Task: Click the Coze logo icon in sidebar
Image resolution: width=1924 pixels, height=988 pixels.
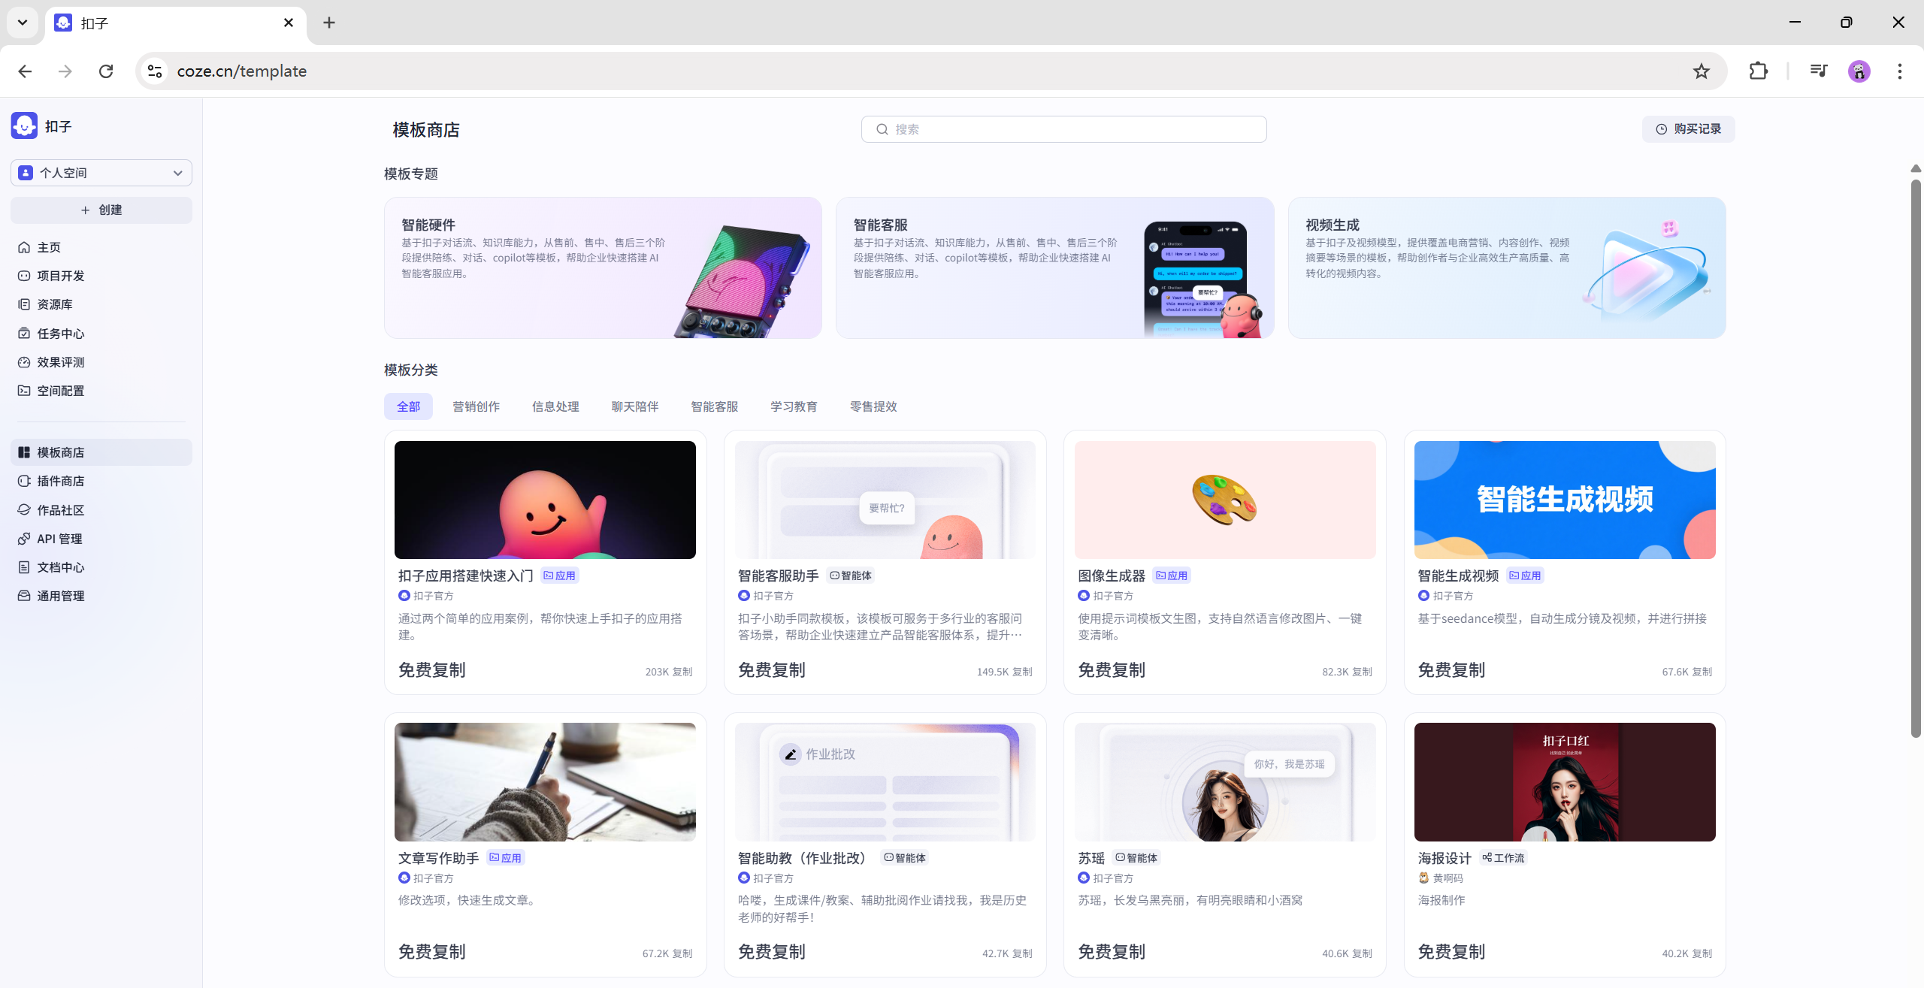Action: click(x=24, y=126)
